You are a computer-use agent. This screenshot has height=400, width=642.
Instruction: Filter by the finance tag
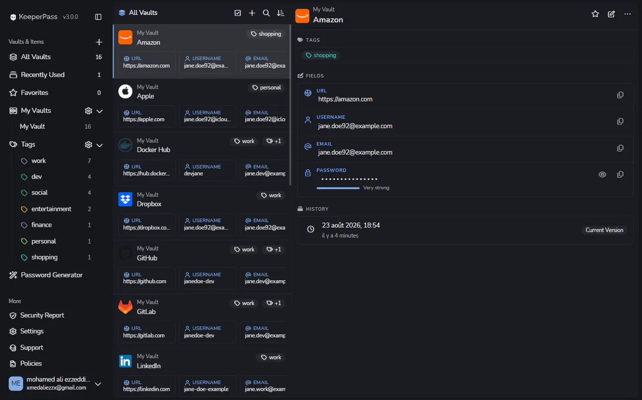pos(56,225)
